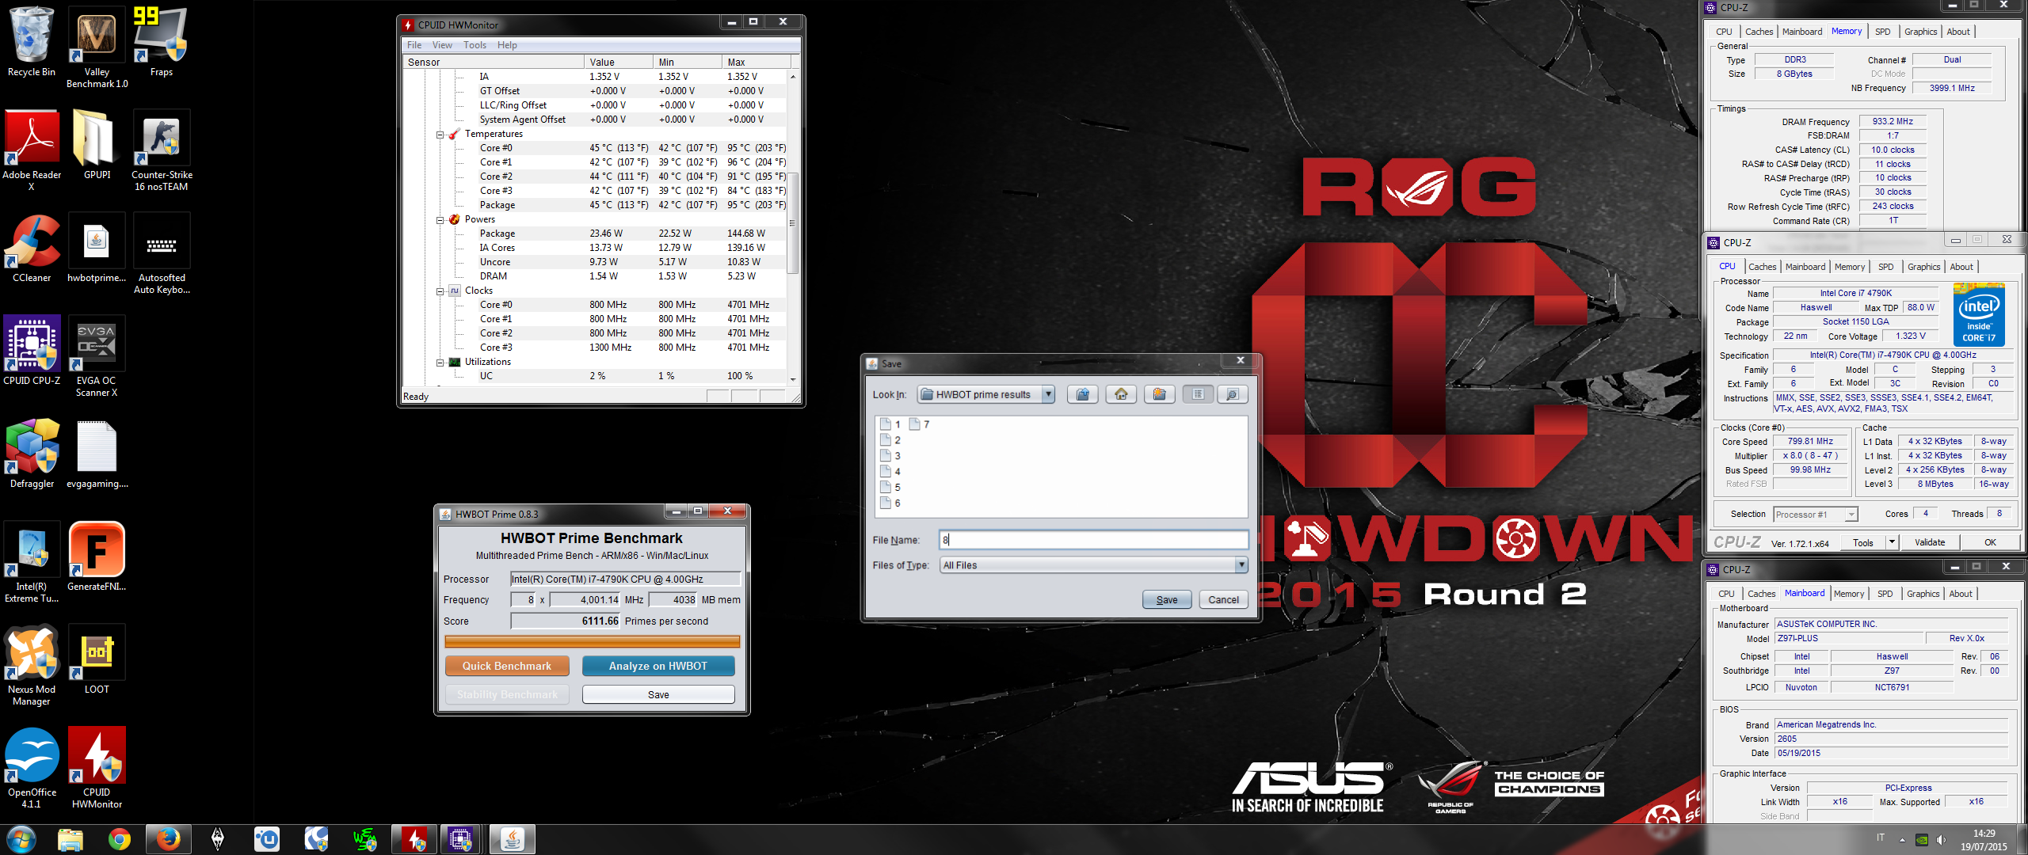The image size is (2028, 855).
Task: Switch Save dialog to Details view
Action: (x=1233, y=394)
